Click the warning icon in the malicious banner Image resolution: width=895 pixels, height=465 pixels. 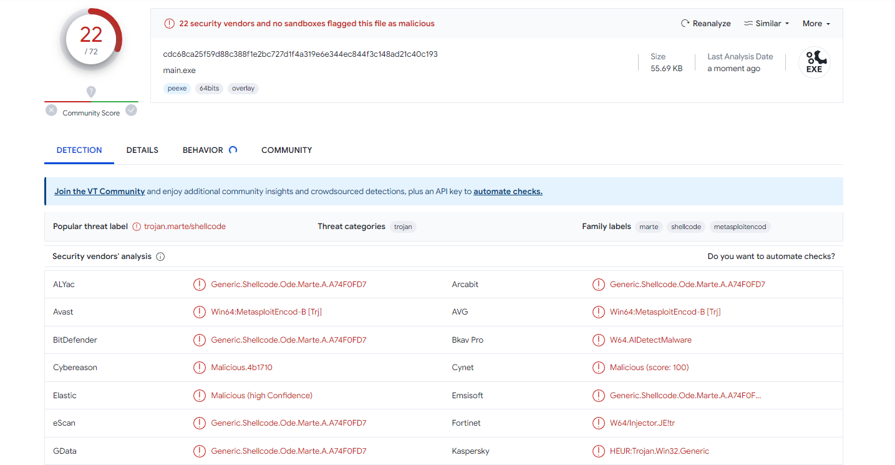[x=169, y=24]
